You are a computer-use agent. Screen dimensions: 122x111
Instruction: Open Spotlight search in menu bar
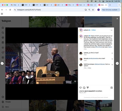[x=100, y=1]
